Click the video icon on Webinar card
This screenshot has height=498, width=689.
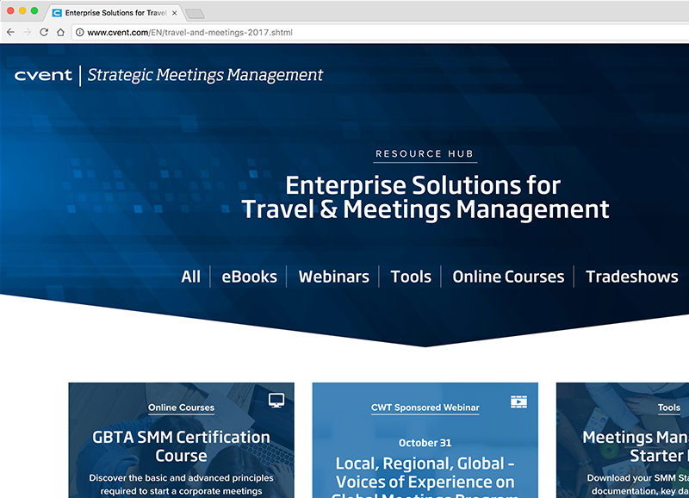tap(518, 402)
